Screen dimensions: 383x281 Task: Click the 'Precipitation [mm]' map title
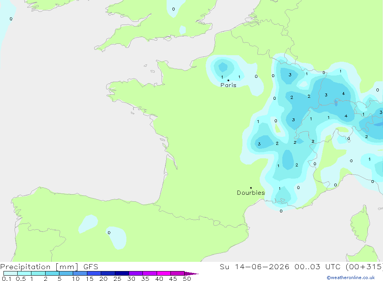tap(39, 267)
